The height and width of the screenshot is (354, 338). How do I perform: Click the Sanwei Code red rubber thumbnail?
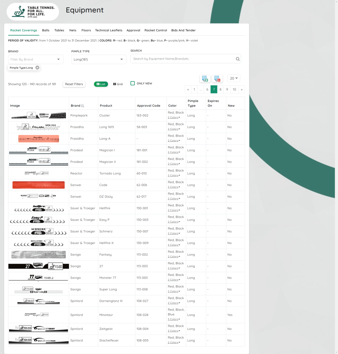click(x=38, y=185)
